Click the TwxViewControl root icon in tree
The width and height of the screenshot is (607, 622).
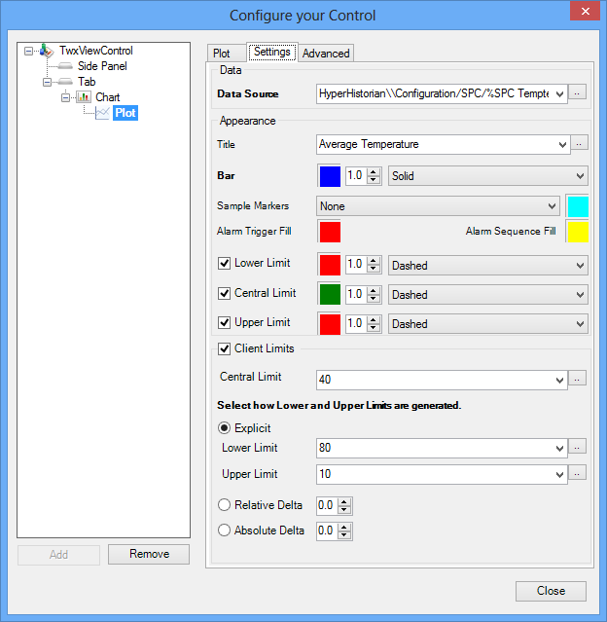[x=49, y=51]
